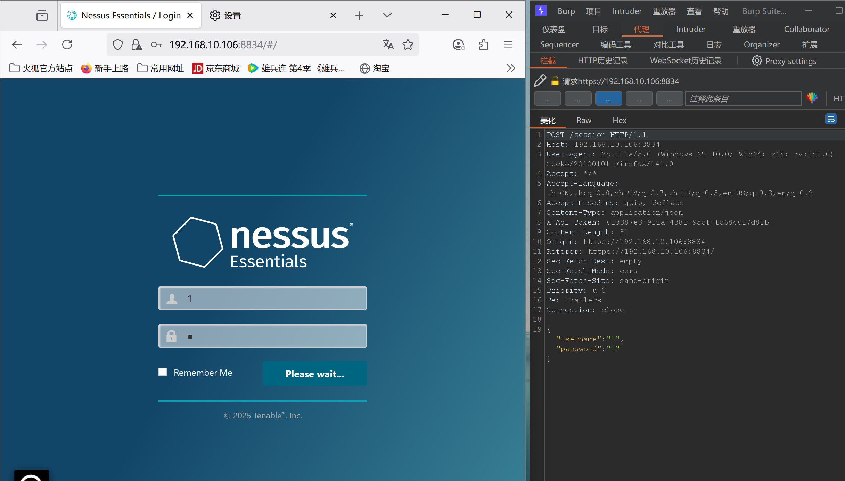Switch to the 仪表盘 tab
The image size is (845, 481).
coord(553,29)
